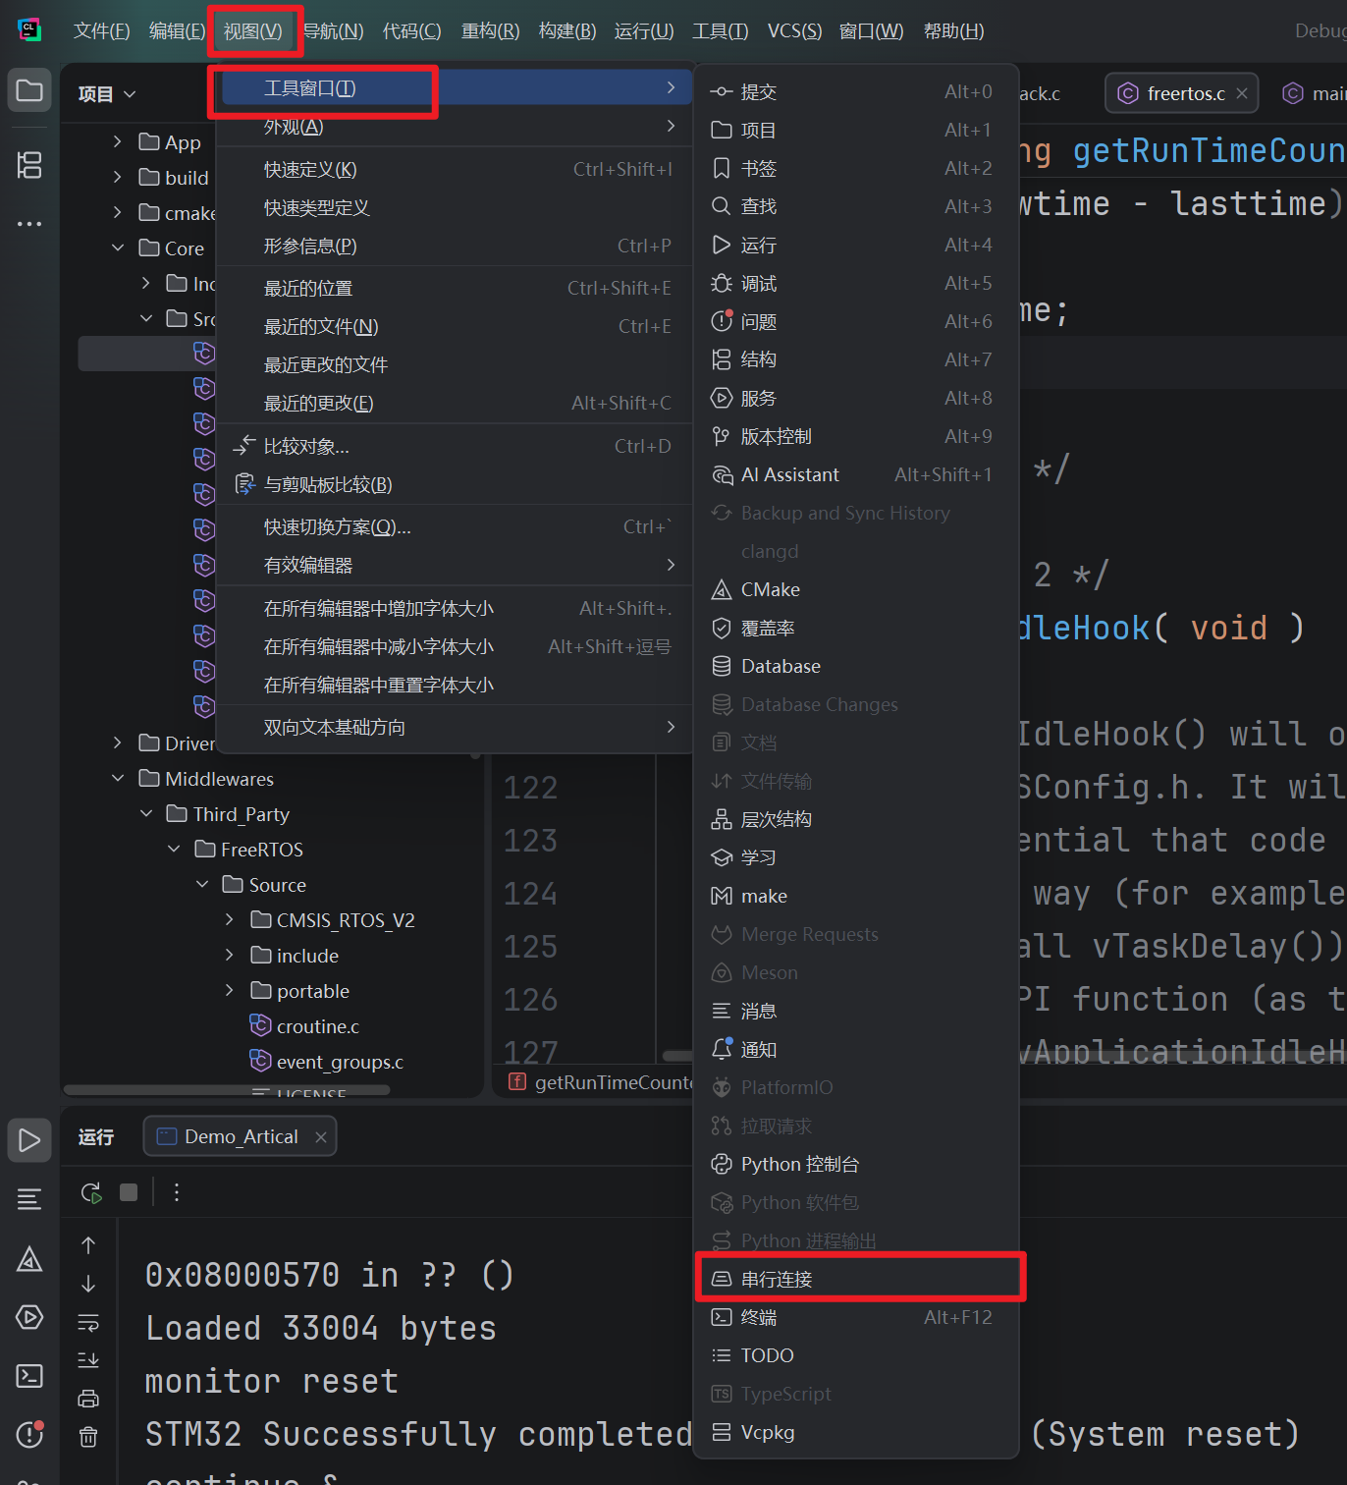Click the scroll down arrow in Run console

coord(88,1284)
